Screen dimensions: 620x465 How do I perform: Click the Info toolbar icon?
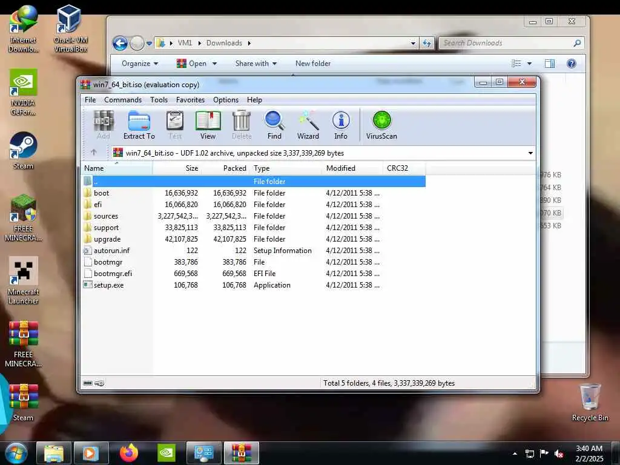click(341, 125)
